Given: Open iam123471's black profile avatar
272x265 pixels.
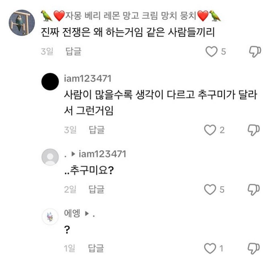Looking at the screenshot, I should pyautogui.click(x=50, y=82).
